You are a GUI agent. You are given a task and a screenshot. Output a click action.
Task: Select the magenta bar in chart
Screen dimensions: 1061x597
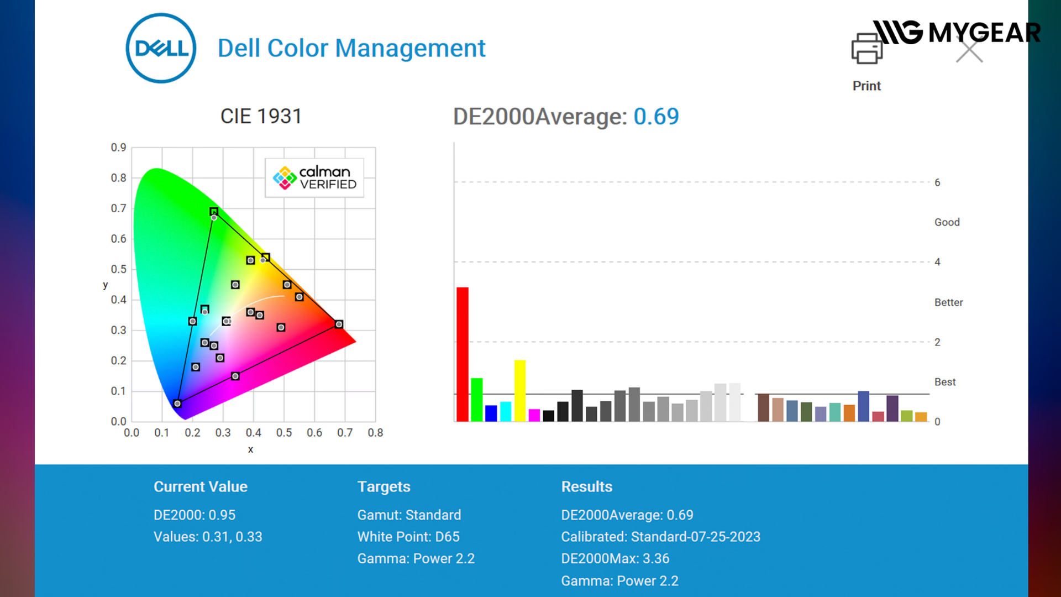coord(534,415)
